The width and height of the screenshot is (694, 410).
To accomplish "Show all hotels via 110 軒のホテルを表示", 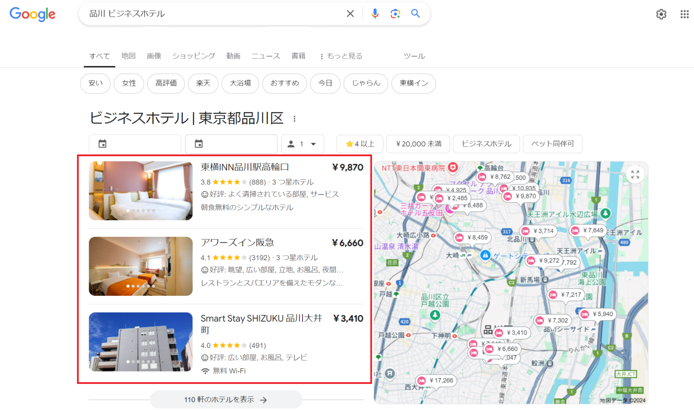I will coord(226,399).
